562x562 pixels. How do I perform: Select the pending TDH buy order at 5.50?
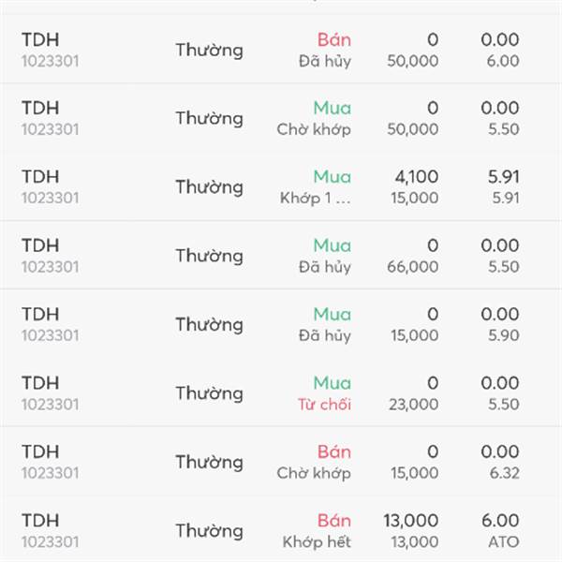(281, 118)
